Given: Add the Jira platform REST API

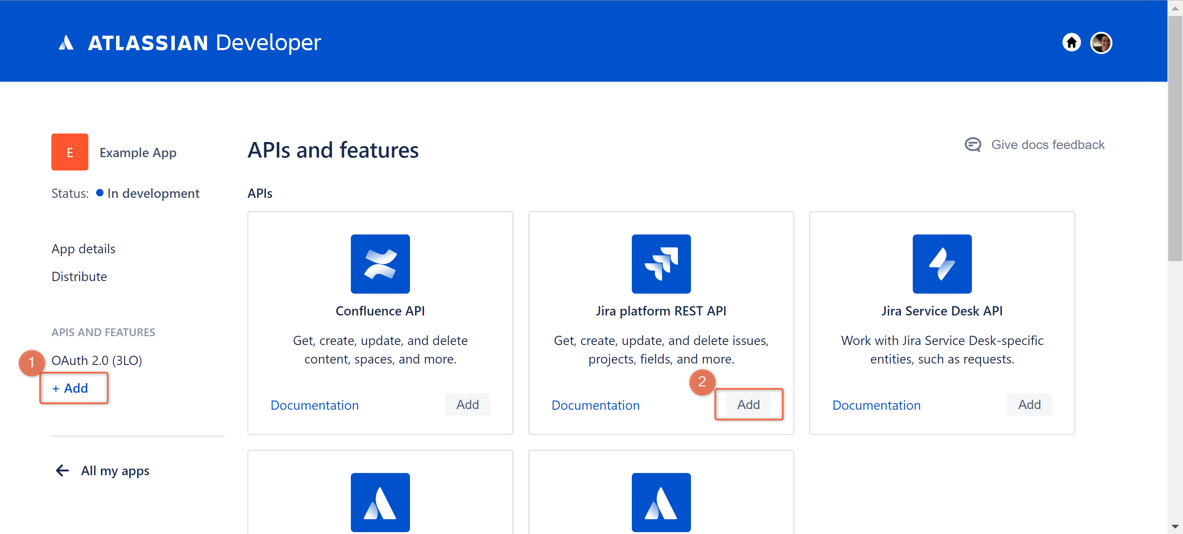Looking at the screenshot, I should 749,405.
